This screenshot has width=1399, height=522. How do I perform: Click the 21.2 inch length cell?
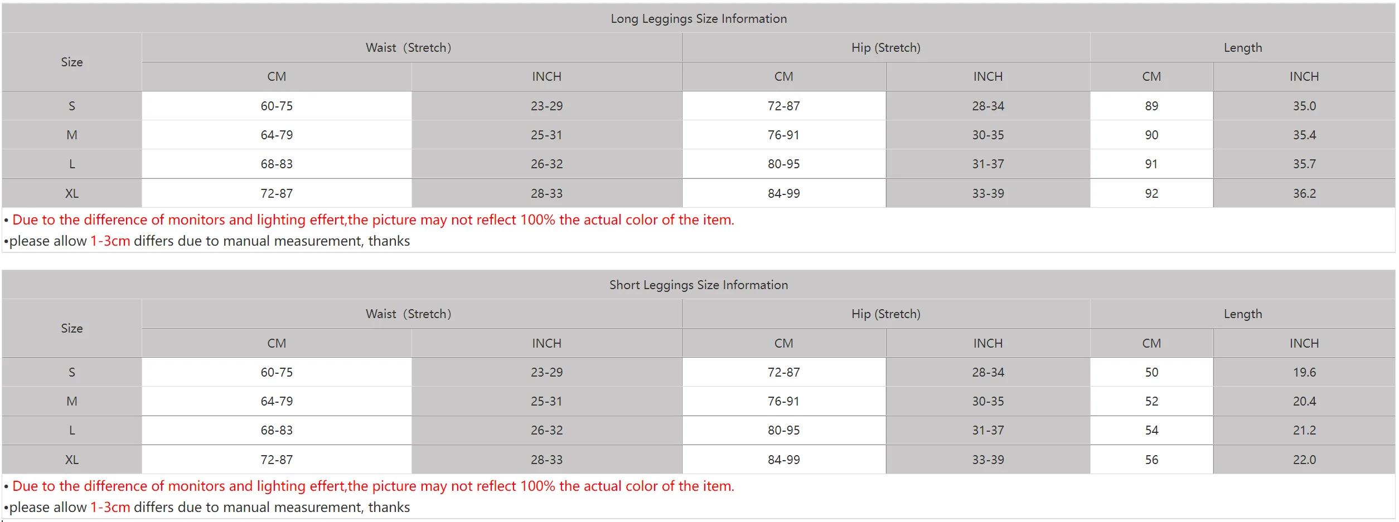(x=1304, y=430)
